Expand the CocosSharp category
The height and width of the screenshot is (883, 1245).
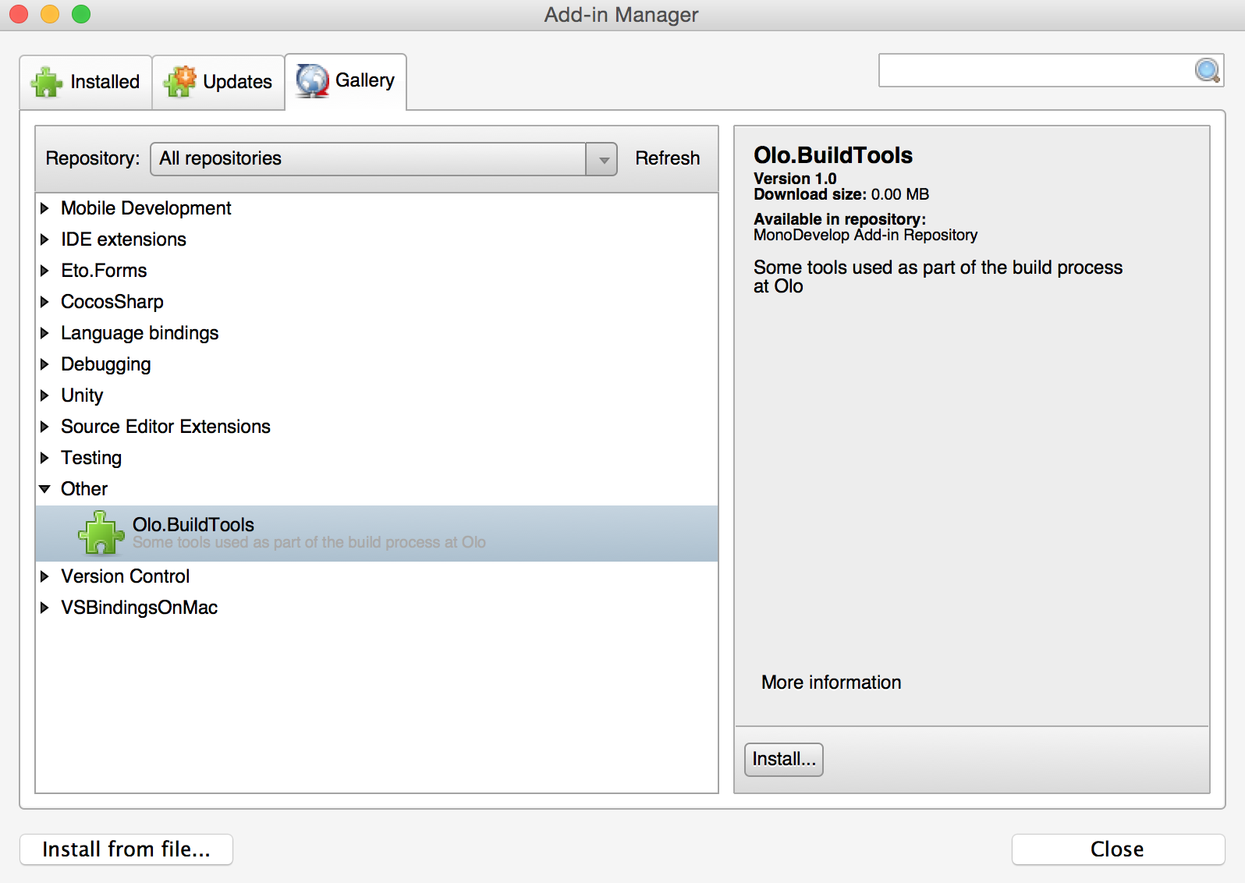(x=44, y=302)
